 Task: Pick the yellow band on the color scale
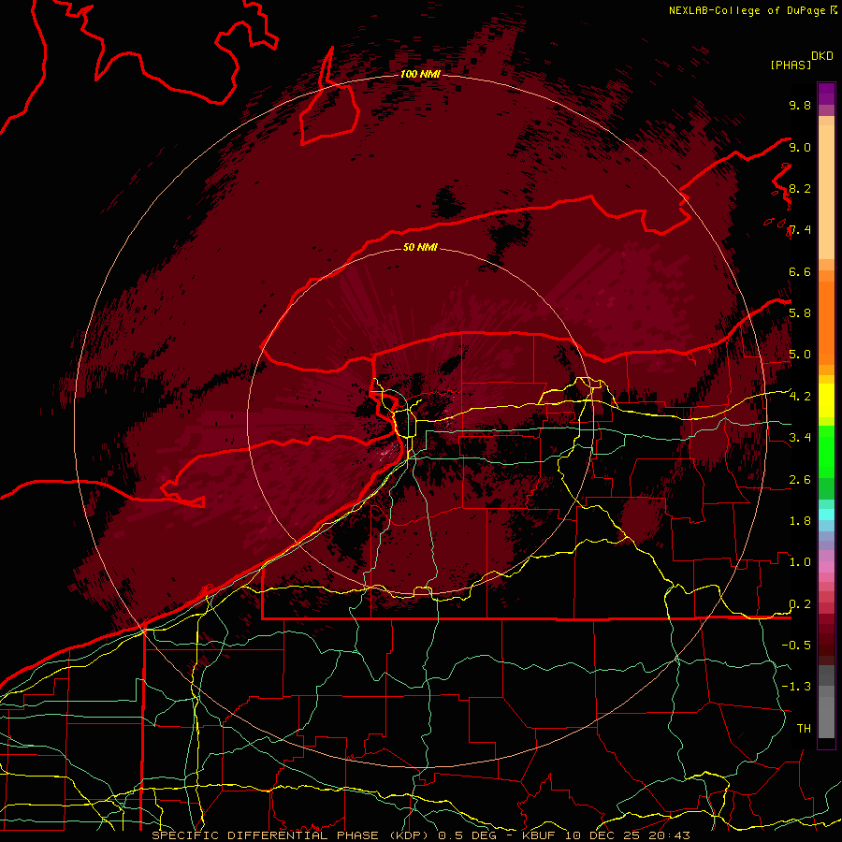(826, 399)
